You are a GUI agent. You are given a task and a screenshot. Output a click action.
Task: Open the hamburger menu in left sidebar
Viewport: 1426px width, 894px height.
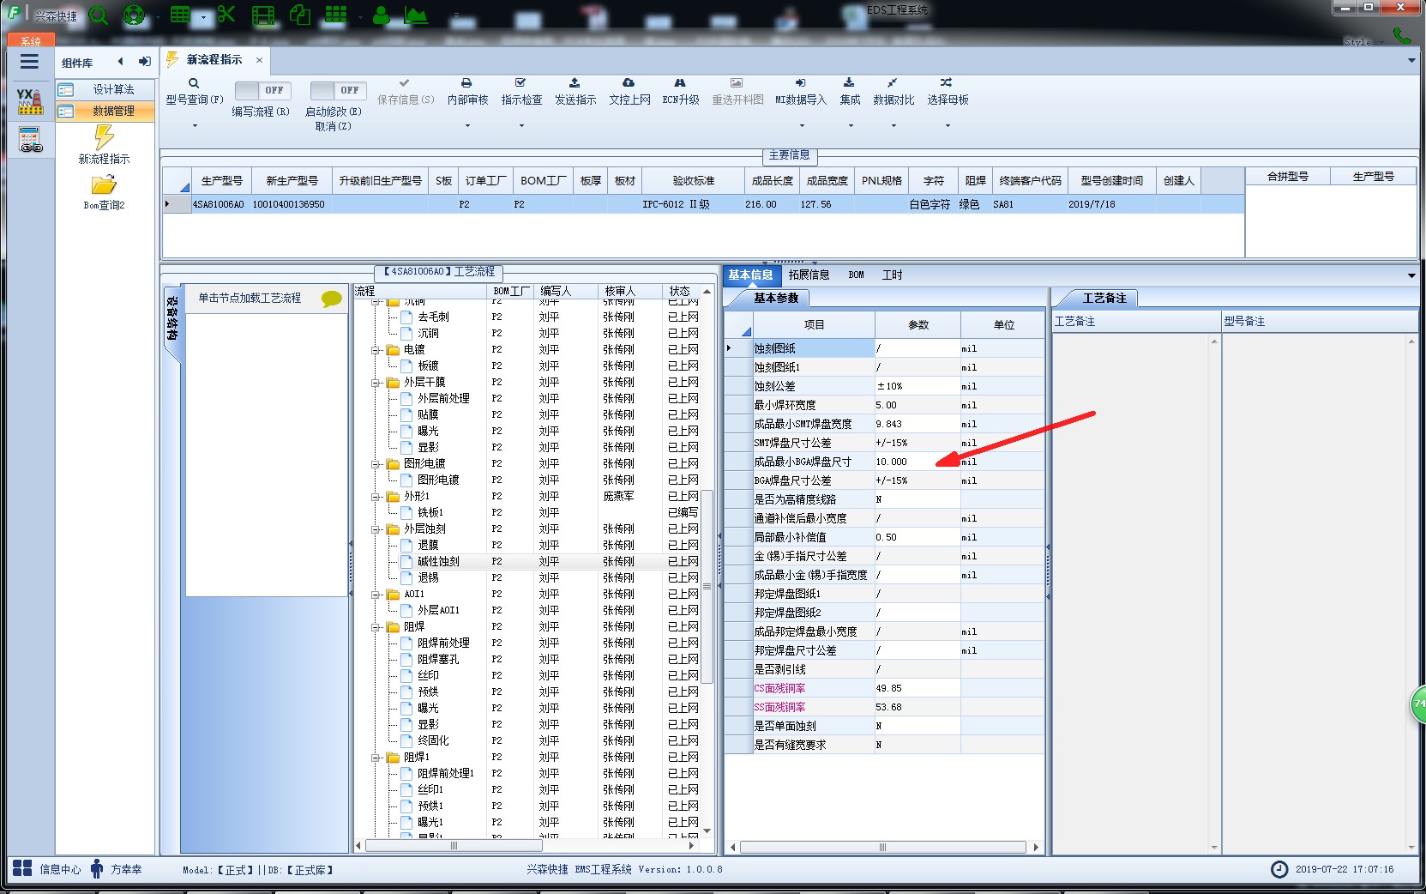click(x=29, y=62)
